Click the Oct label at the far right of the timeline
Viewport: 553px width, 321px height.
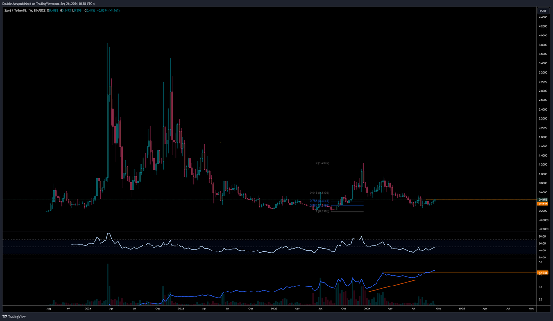click(530, 309)
